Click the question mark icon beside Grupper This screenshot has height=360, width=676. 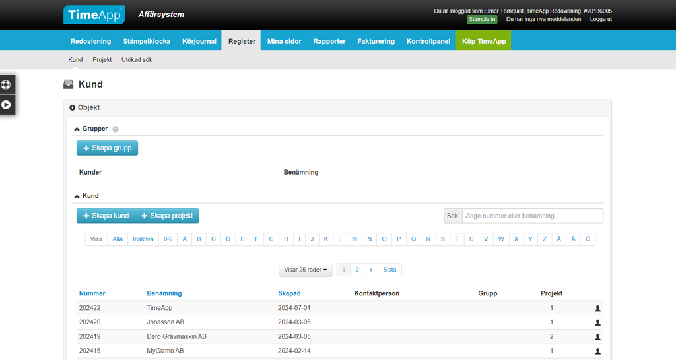coord(116,129)
